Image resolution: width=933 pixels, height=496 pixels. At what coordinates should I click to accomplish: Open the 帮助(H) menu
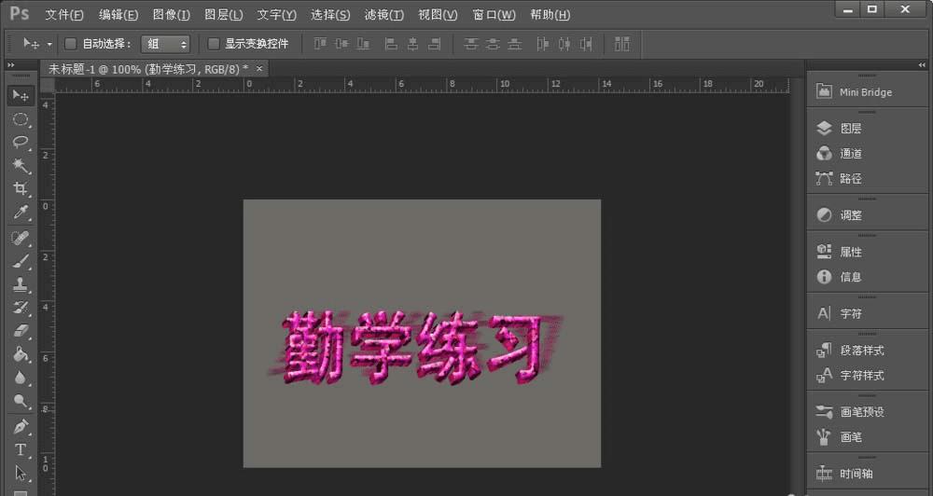point(550,15)
